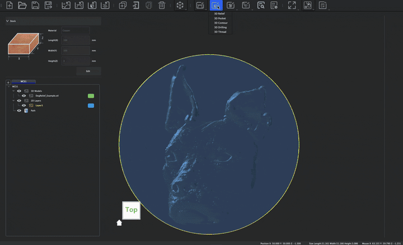Viewport: 403px width, 245px height.
Task: Click the dog relief model in viewport
Action: [209, 144]
